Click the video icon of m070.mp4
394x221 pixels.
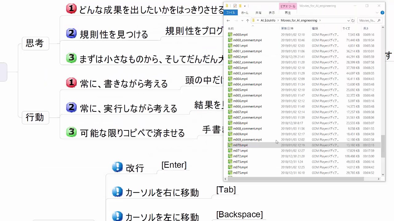pyautogui.click(x=230, y=145)
